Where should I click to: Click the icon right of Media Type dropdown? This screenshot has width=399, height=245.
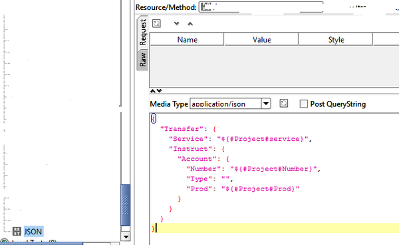point(284,103)
